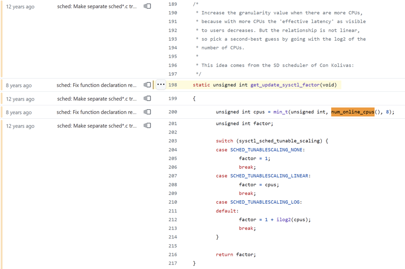405x269 pixels.
Task: Select line number 203
Action: 172,141
